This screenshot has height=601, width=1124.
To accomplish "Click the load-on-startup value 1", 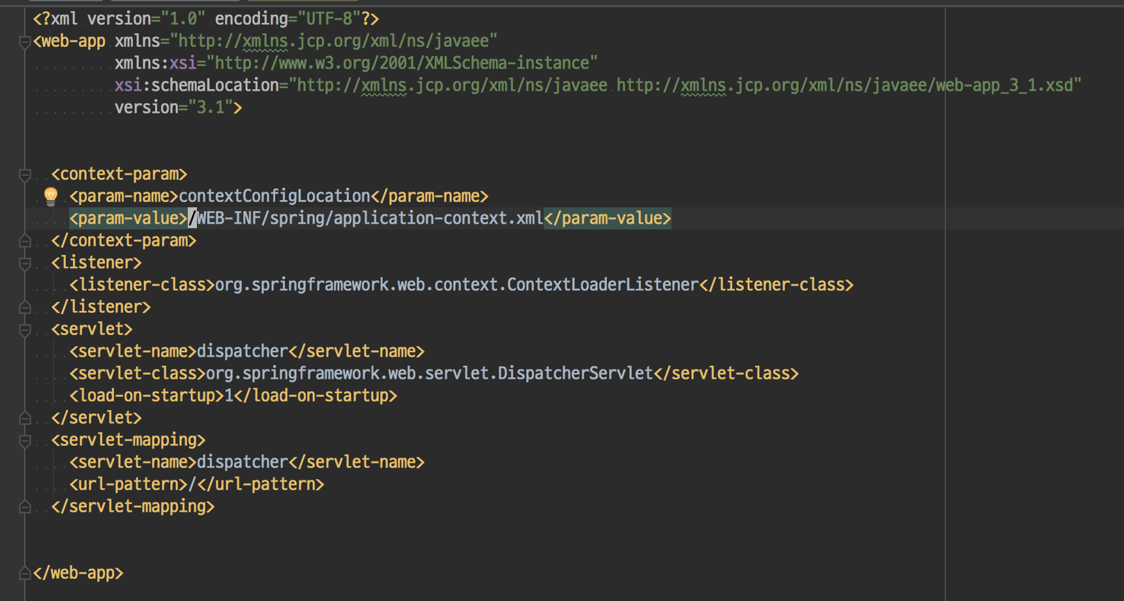I will click(229, 396).
